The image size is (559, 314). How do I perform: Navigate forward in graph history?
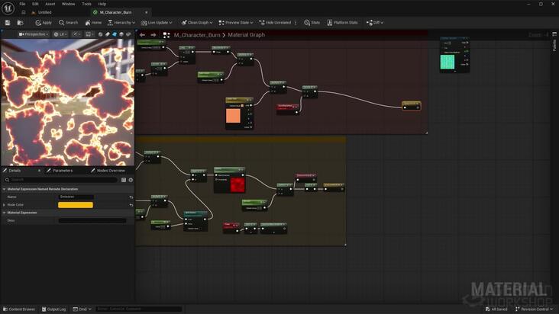coord(153,35)
